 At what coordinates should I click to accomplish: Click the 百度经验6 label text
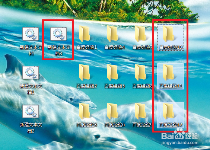115,125
